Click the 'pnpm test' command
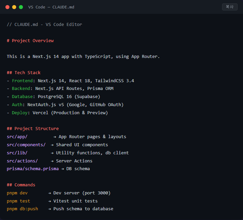Viewport: 243px width, 220px height. pos(19,201)
